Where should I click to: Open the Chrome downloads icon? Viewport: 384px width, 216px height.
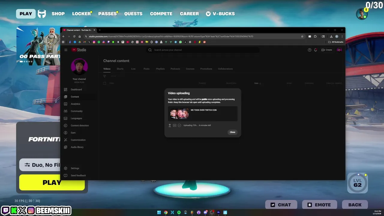[x=331, y=36]
